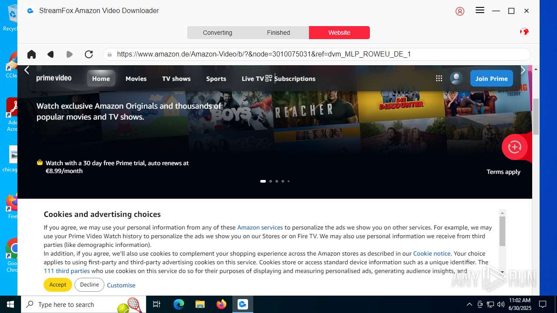
Task: Select the Website tab
Action: point(339,33)
